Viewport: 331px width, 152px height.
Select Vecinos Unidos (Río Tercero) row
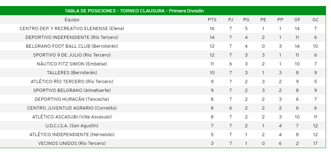coord(72,144)
